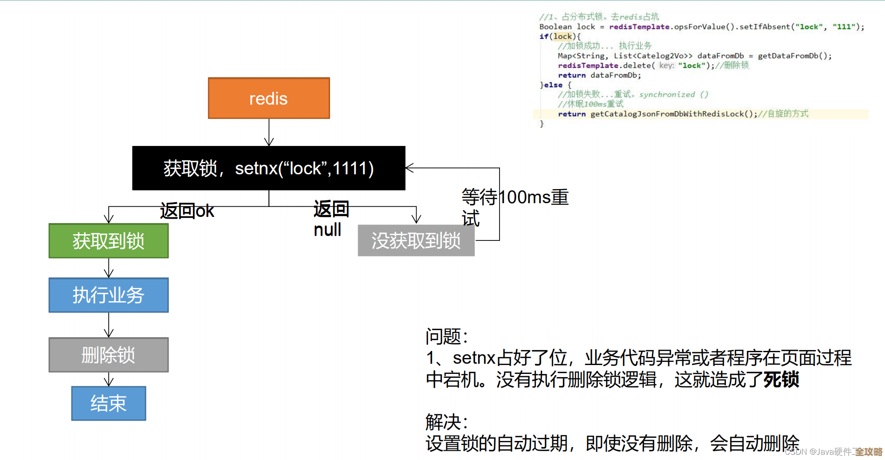Viewport: 885px width, 460px height.
Task: Click the 返回 null branch label
Action: click(330, 219)
